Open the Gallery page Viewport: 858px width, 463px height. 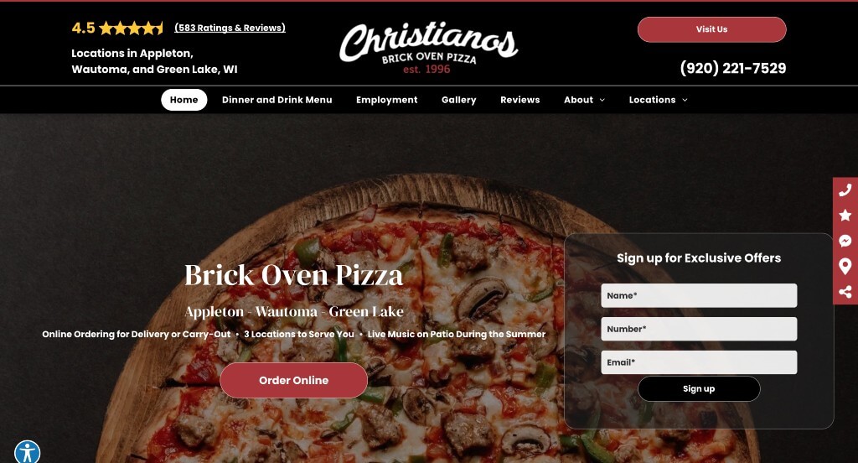[458, 100]
